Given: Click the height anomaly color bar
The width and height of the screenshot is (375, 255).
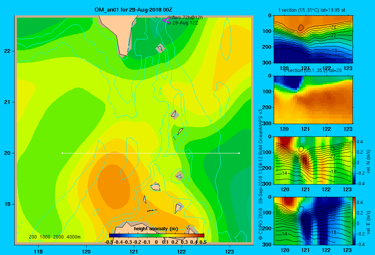Looking at the screenshot, I should (157, 235).
